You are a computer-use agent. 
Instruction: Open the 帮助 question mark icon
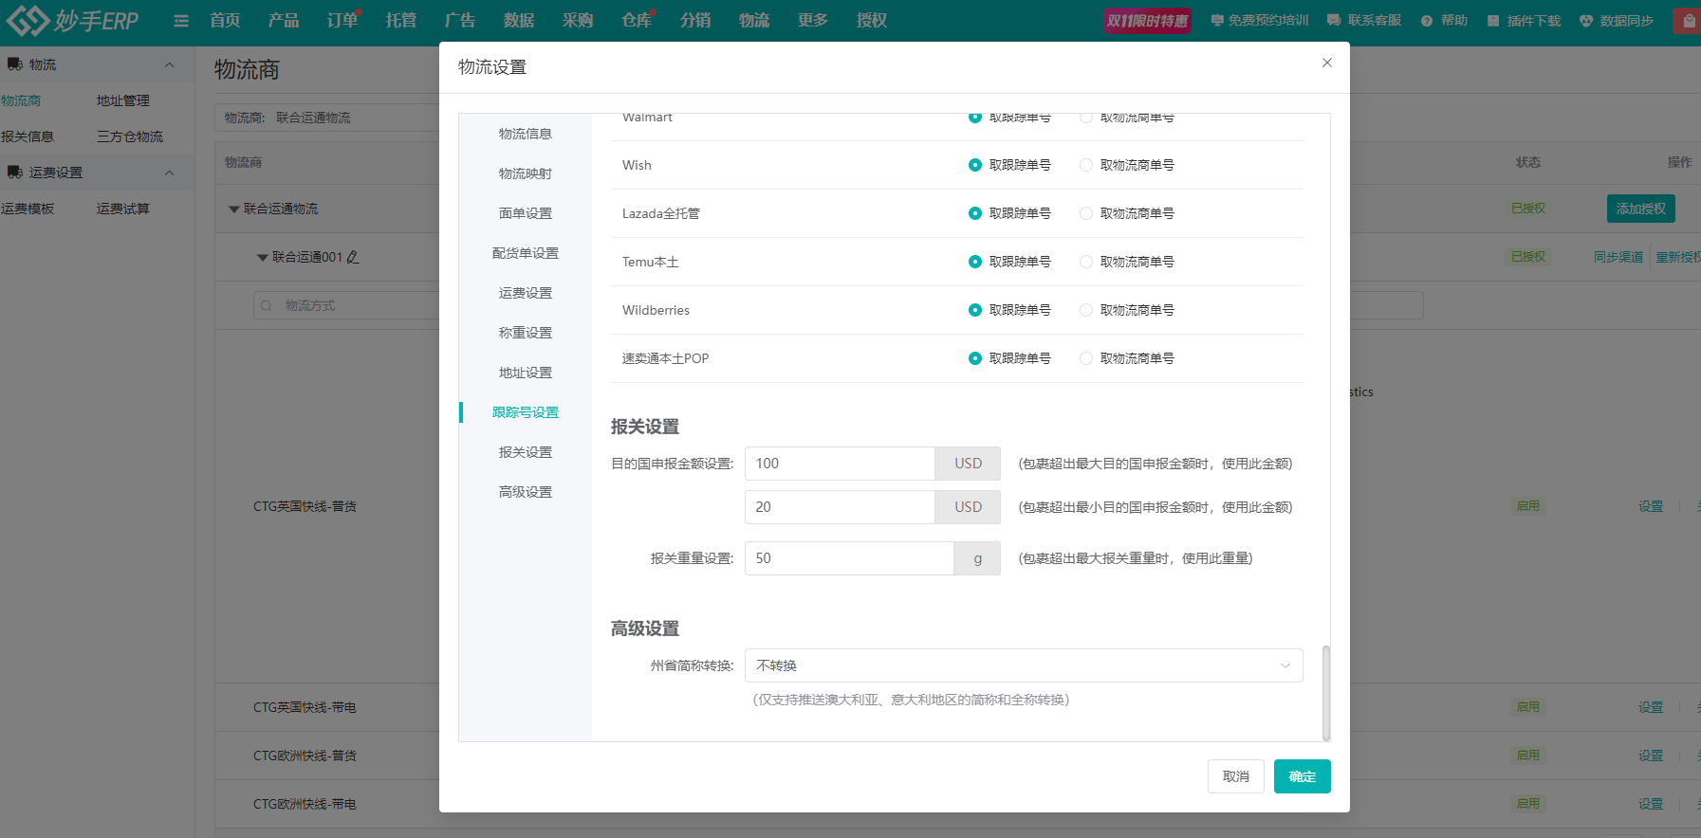(1427, 21)
